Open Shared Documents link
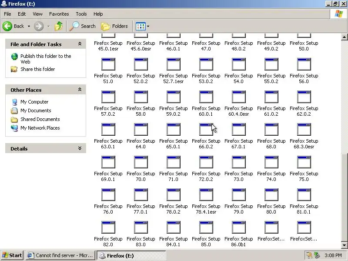 coord(40,119)
